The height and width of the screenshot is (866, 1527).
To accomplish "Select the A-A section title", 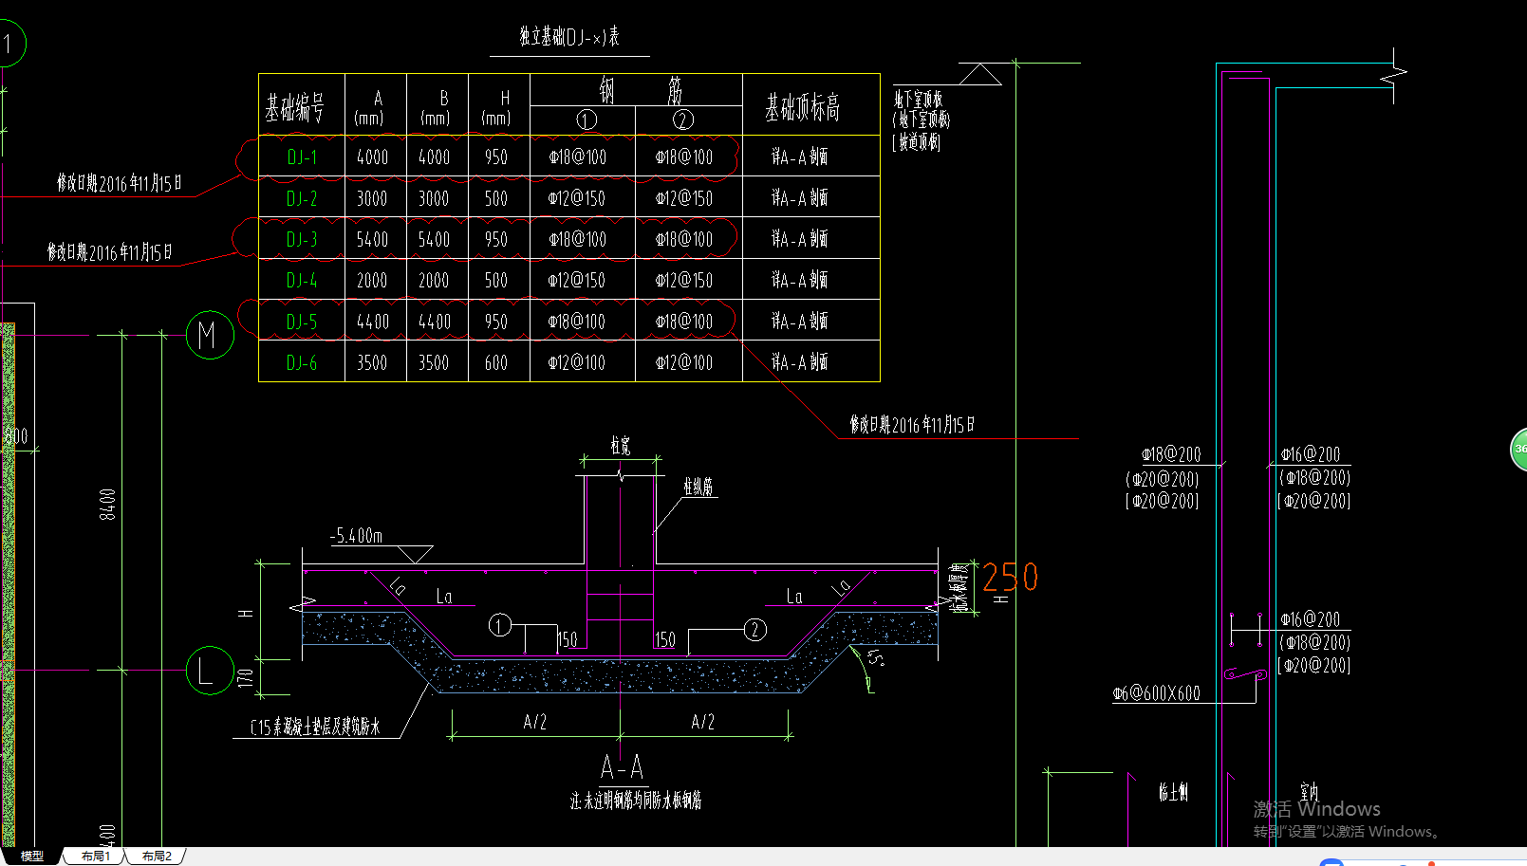I will coord(622,766).
